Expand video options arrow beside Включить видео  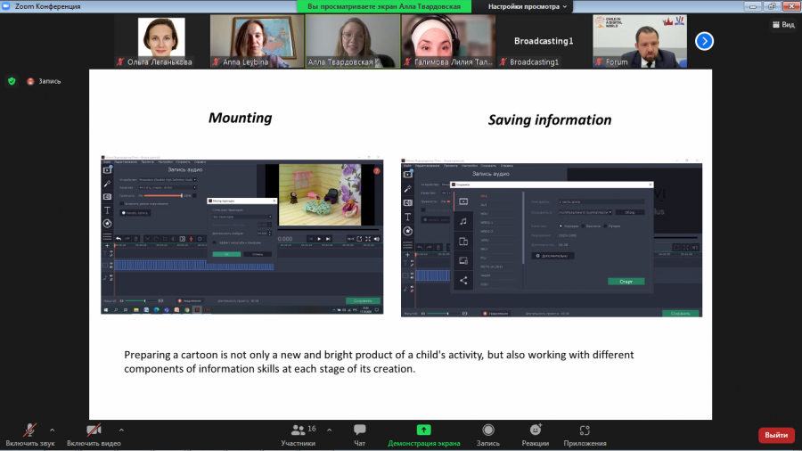(x=121, y=430)
